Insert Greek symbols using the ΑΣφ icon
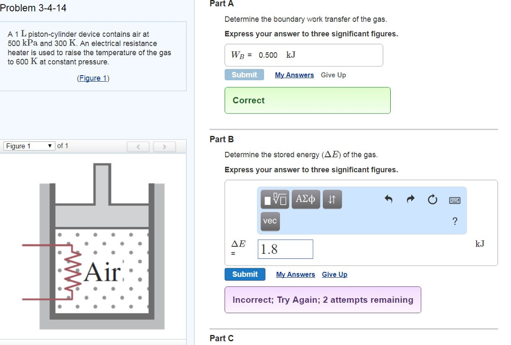511x345 pixels. [x=305, y=199]
